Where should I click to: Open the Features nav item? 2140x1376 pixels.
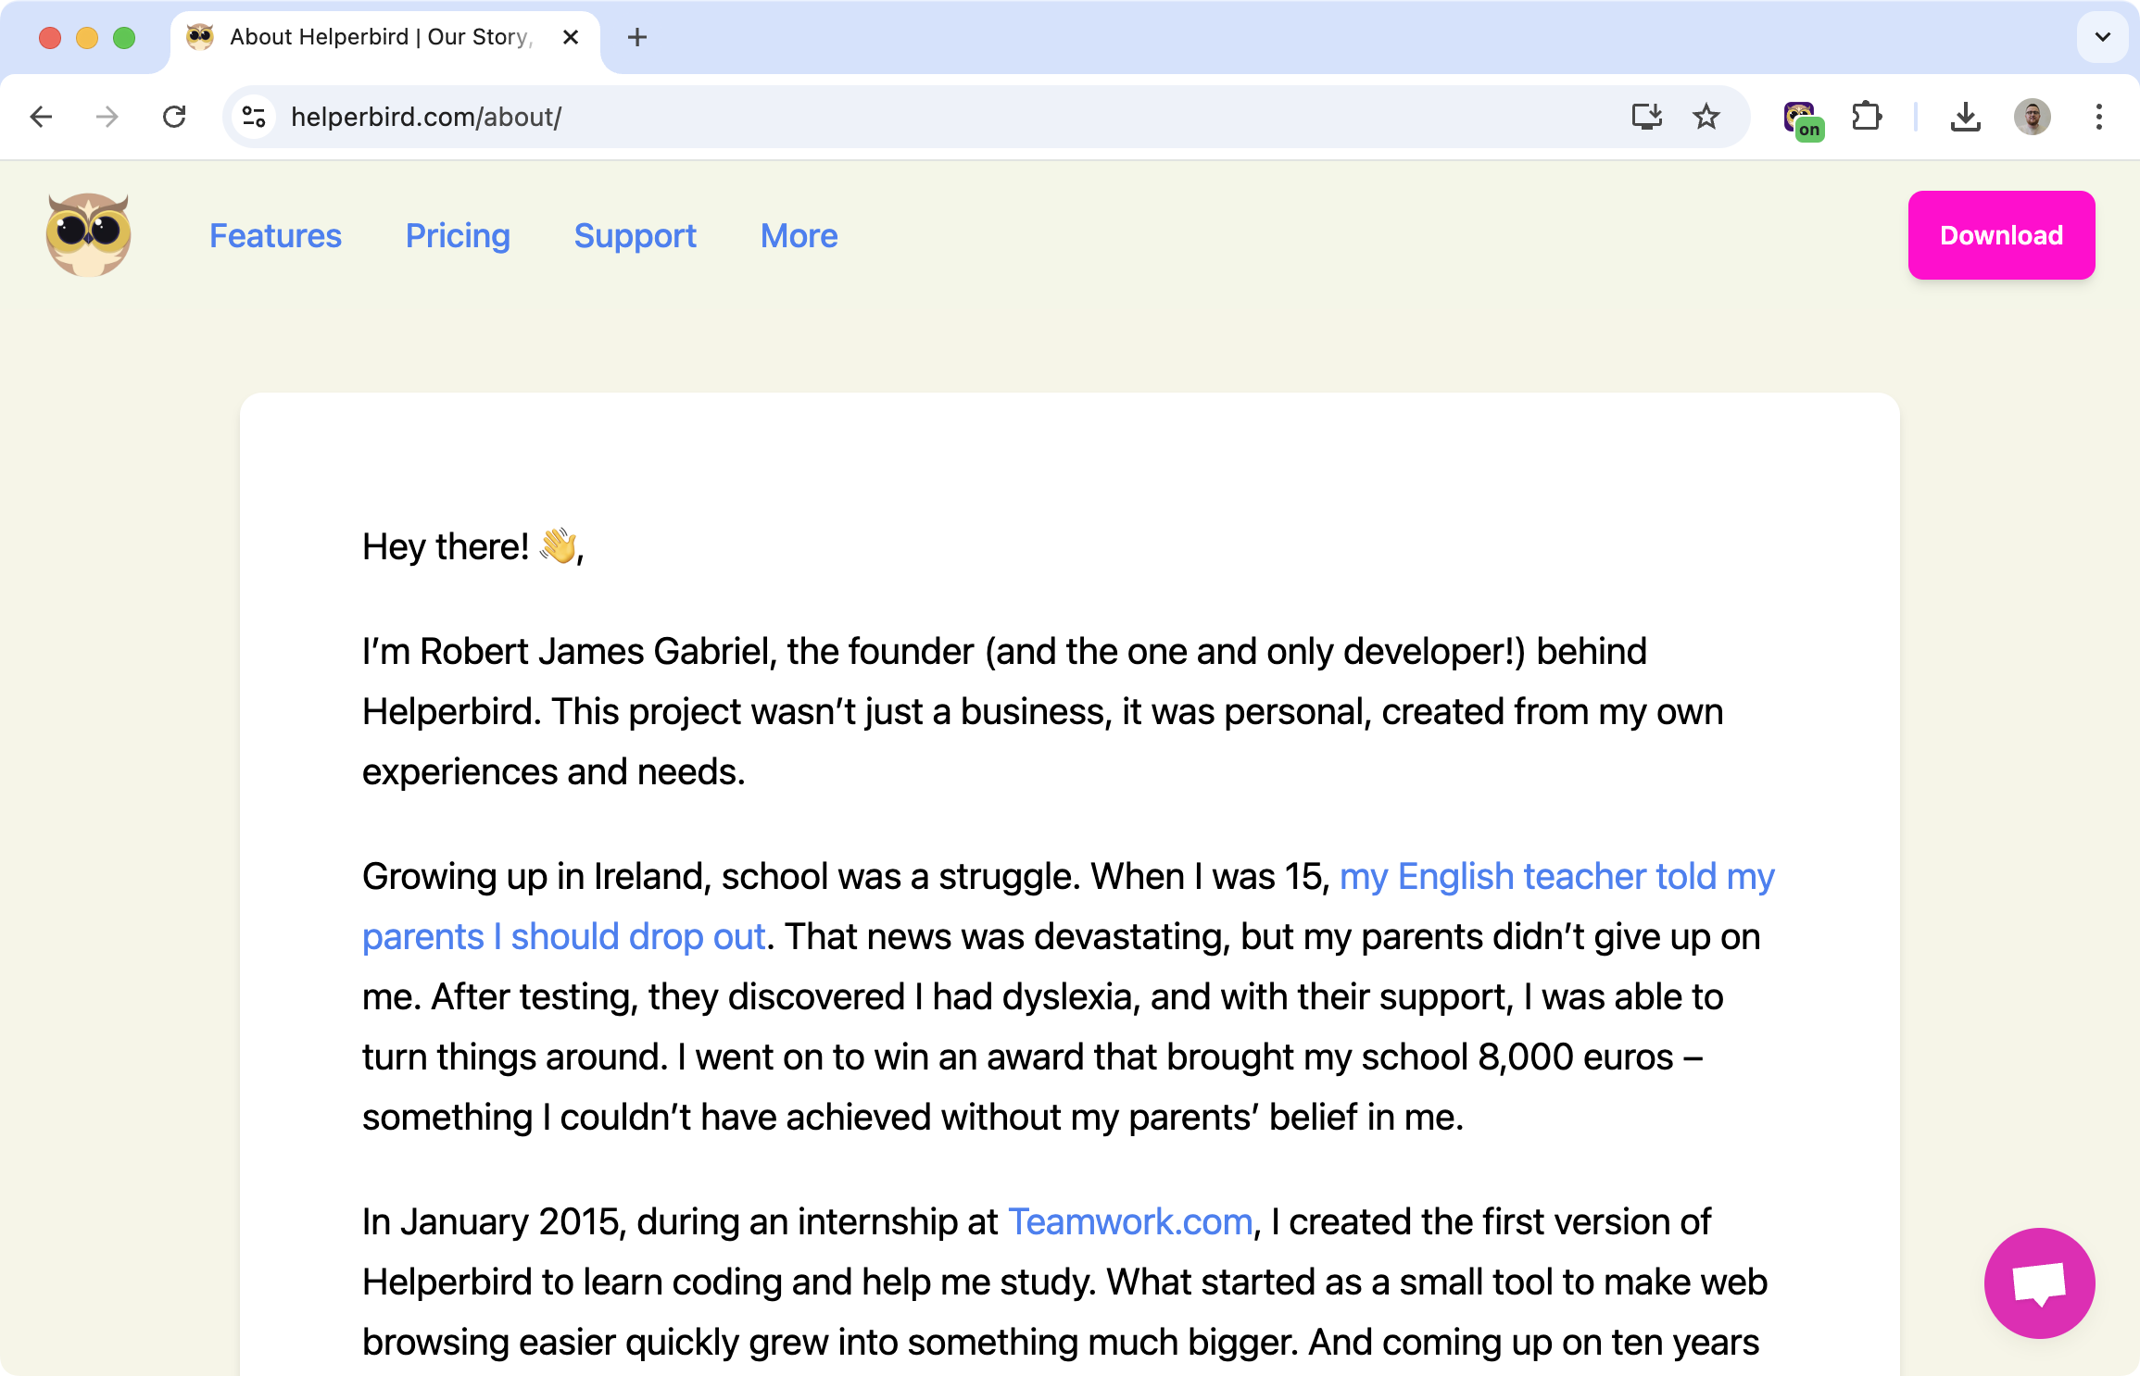click(275, 236)
